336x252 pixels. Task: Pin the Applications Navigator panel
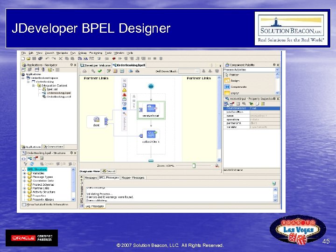71,65
